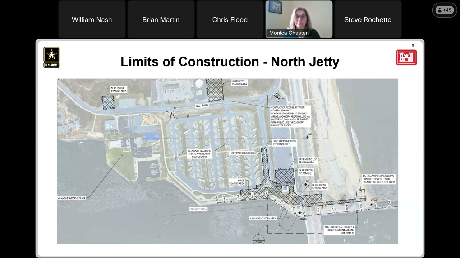This screenshot has width=460, height=258.
Task: Click 'CONTRACTOR ACCESS (ENTRANCE/EXIT)' label
Action: pos(284,143)
